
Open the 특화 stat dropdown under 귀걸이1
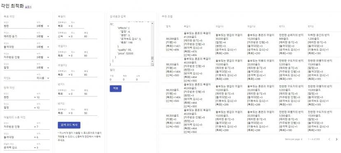[64, 56]
